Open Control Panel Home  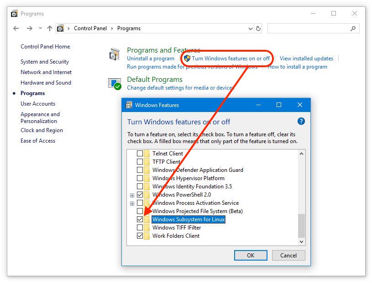point(45,47)
